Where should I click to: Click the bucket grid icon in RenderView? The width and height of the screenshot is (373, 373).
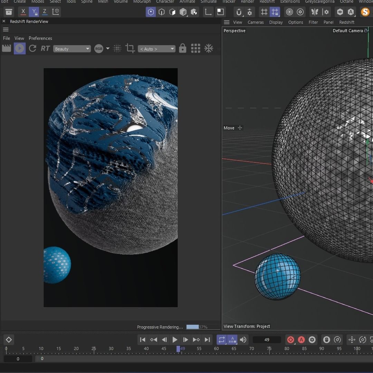click(195, 49)
